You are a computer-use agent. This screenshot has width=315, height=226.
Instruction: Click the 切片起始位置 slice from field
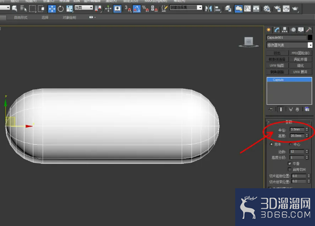[x=299, y=176]
